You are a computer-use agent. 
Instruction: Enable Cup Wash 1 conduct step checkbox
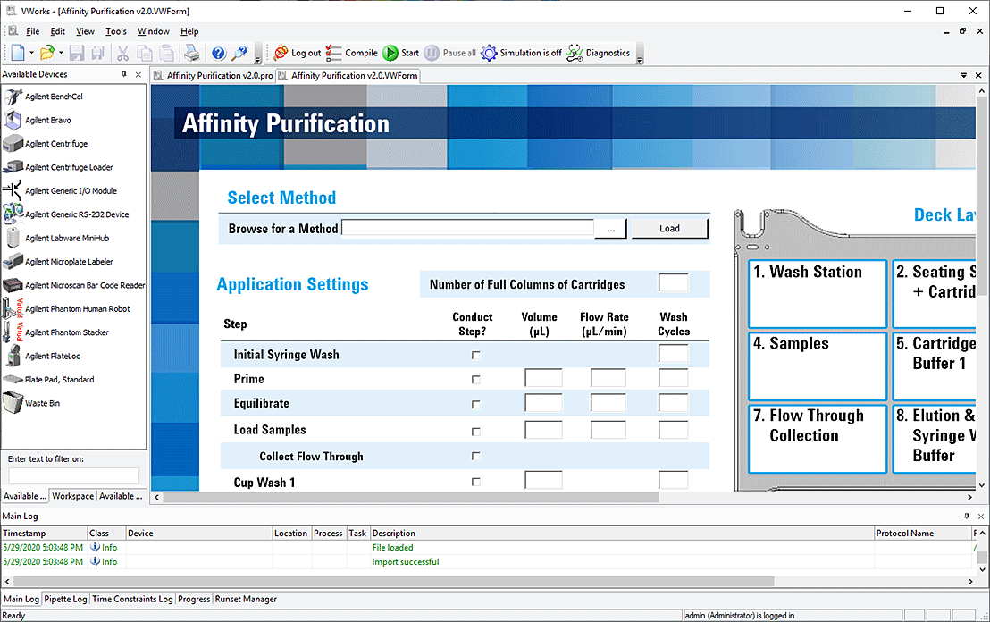(476, 482)
